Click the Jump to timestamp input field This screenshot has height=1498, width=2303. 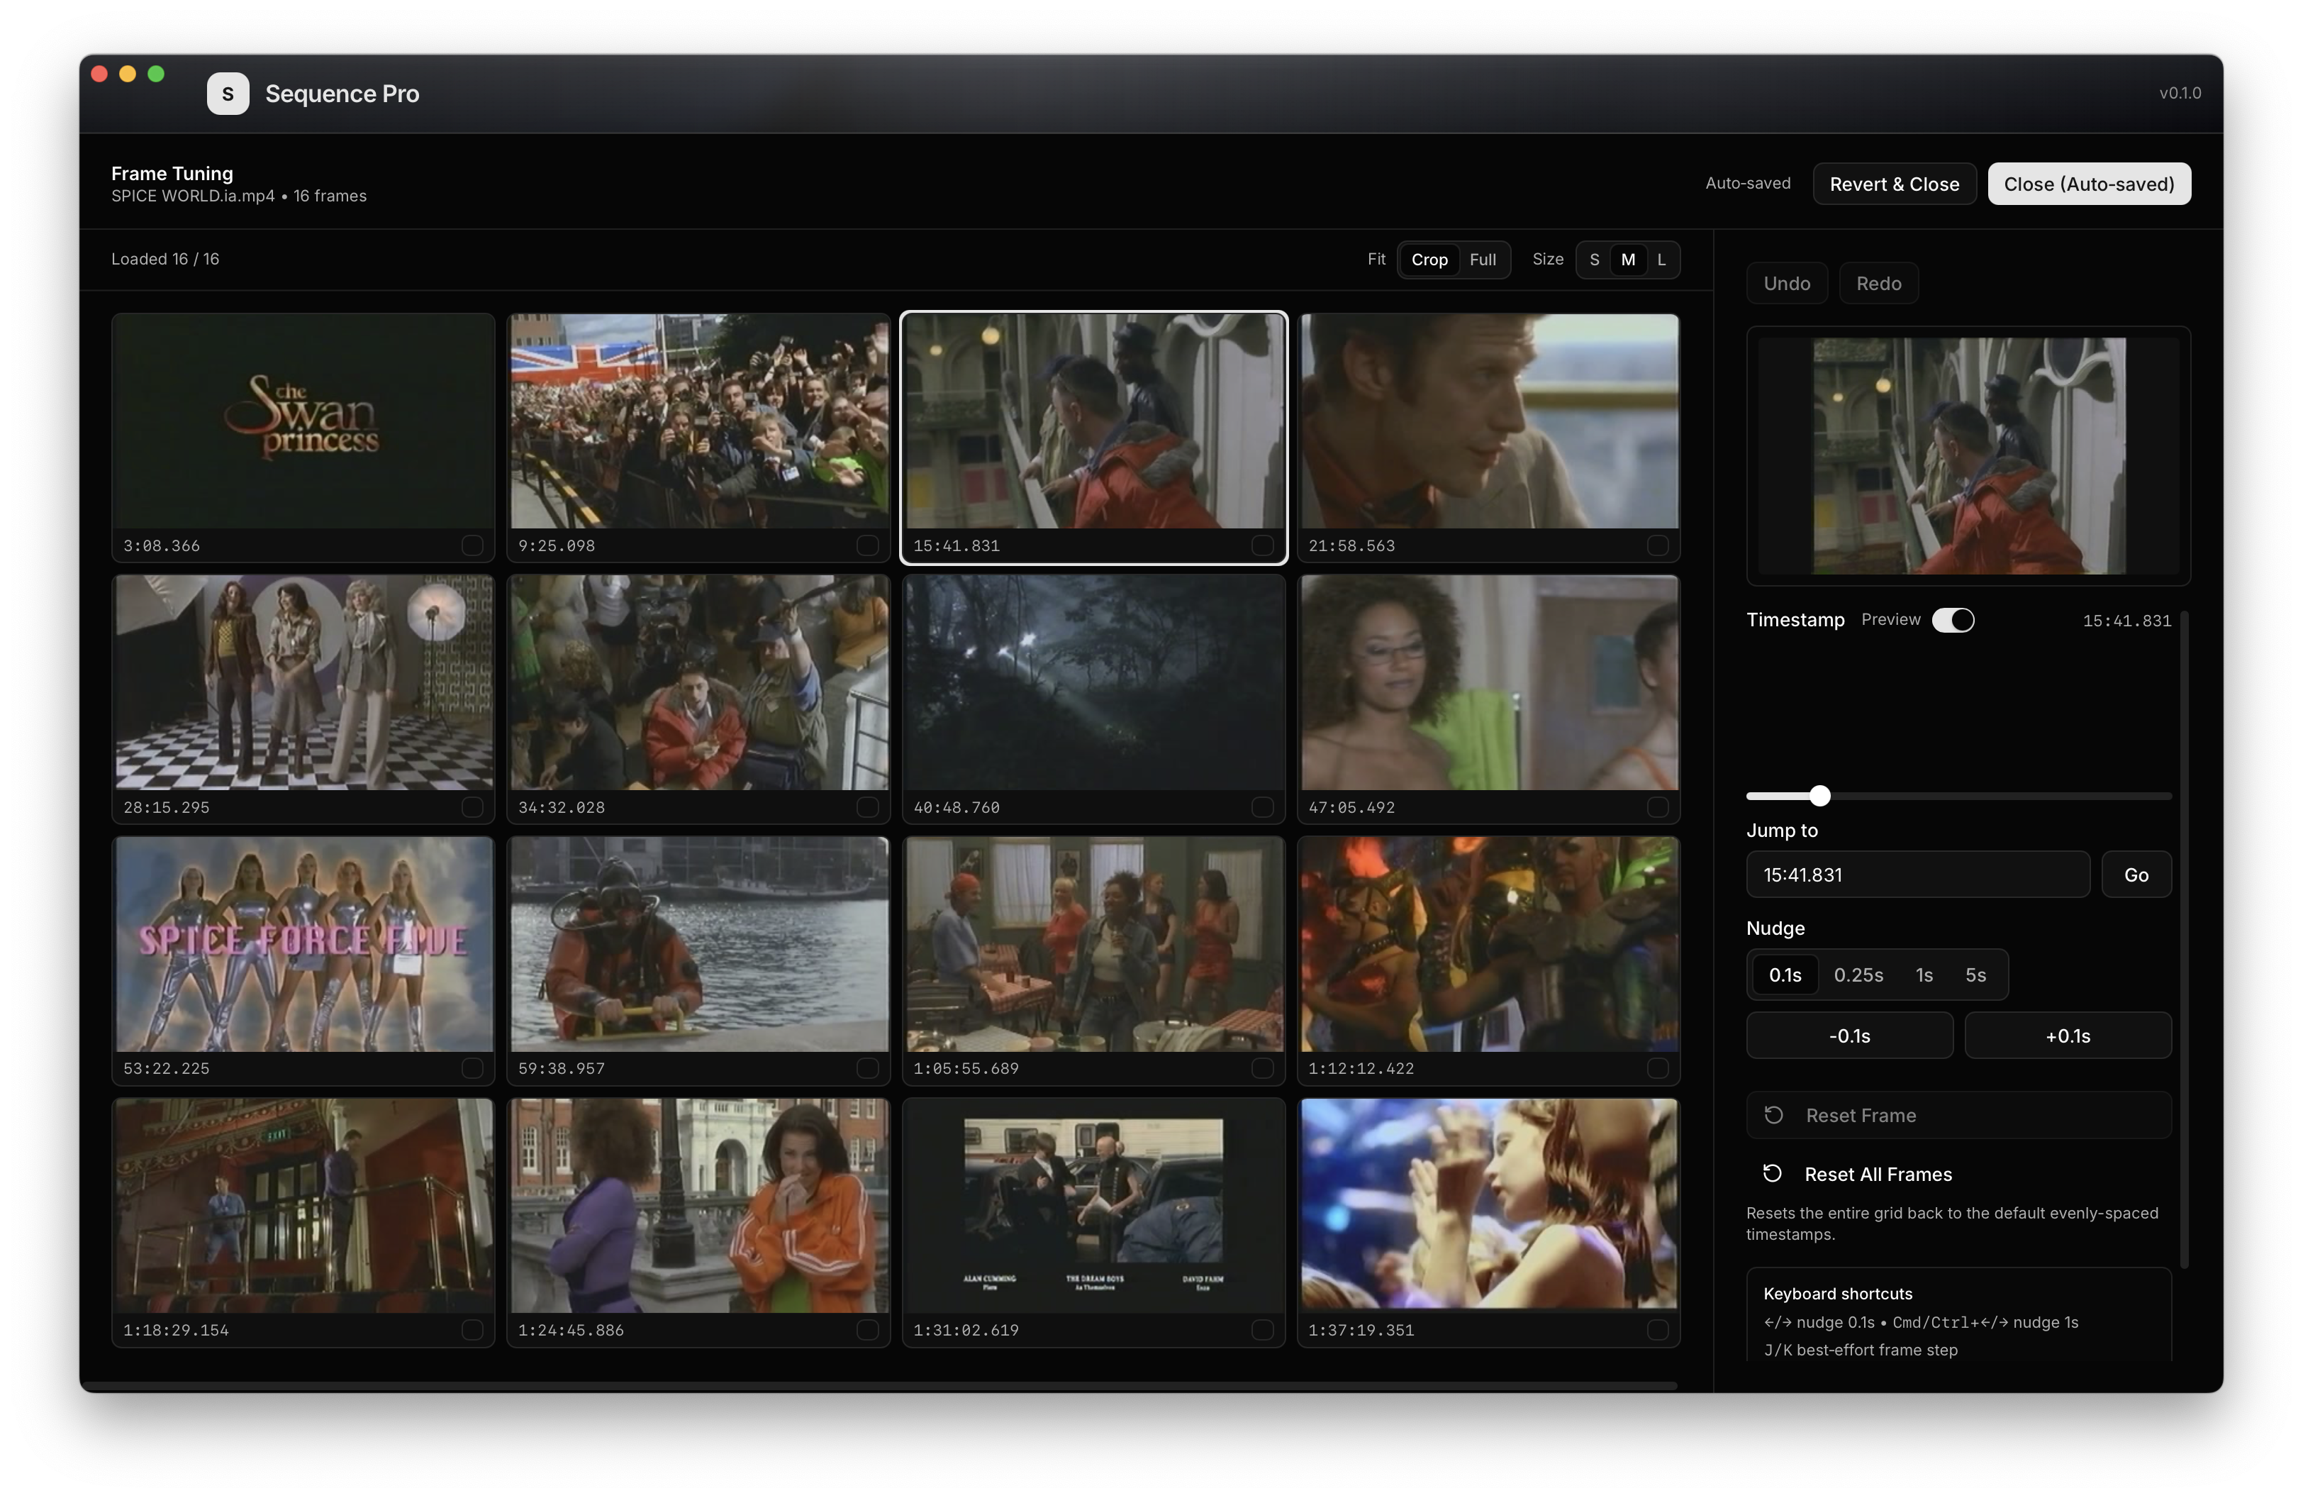[1917, 875]
